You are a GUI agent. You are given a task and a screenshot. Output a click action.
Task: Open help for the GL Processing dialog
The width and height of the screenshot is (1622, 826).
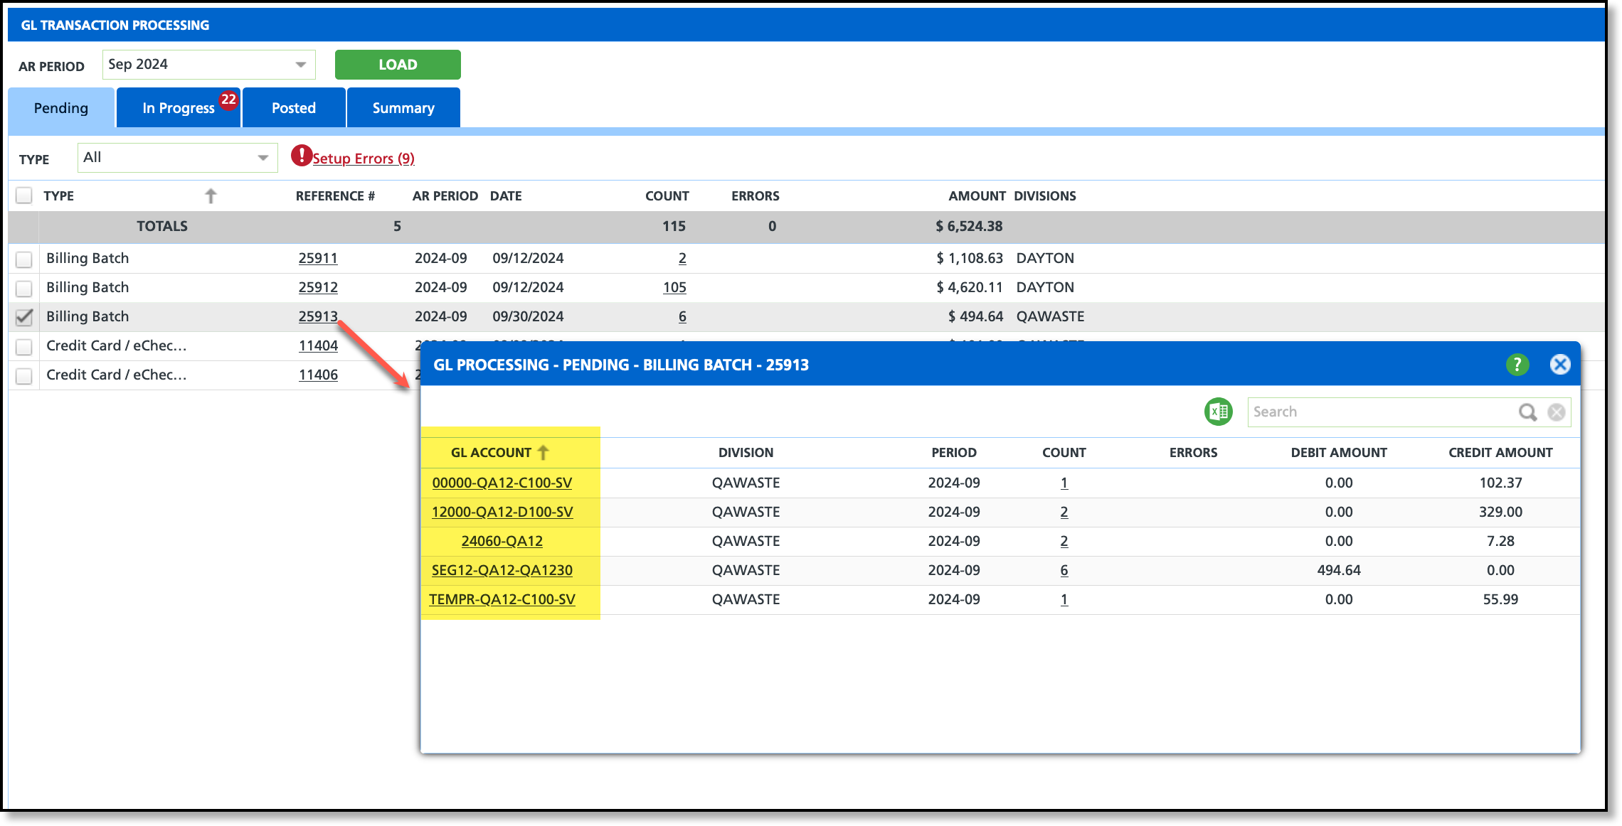1517,365
